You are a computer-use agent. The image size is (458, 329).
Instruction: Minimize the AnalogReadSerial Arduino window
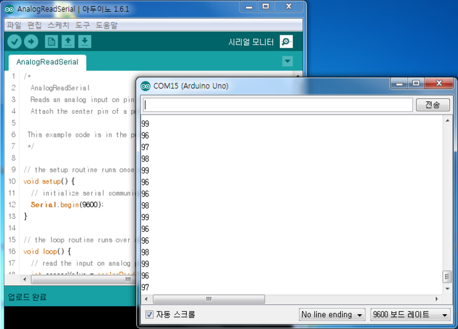click(x=249, y=7)
